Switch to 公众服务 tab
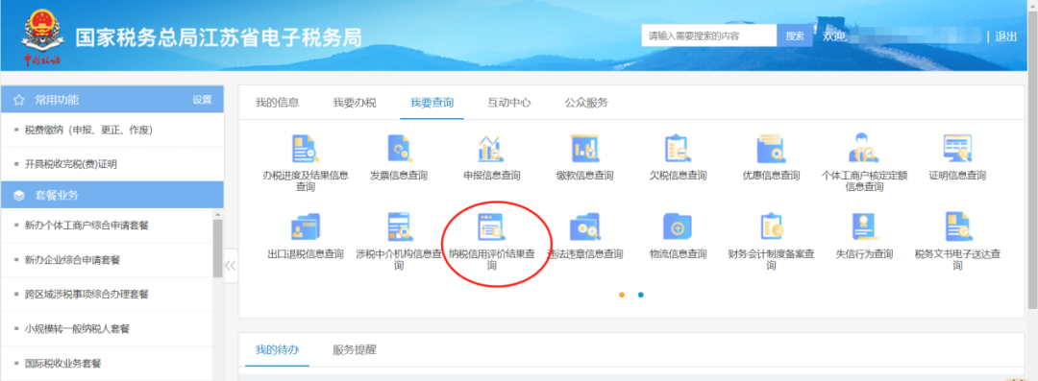Viewport: 1038px width, 381px height. coord(586,103)
